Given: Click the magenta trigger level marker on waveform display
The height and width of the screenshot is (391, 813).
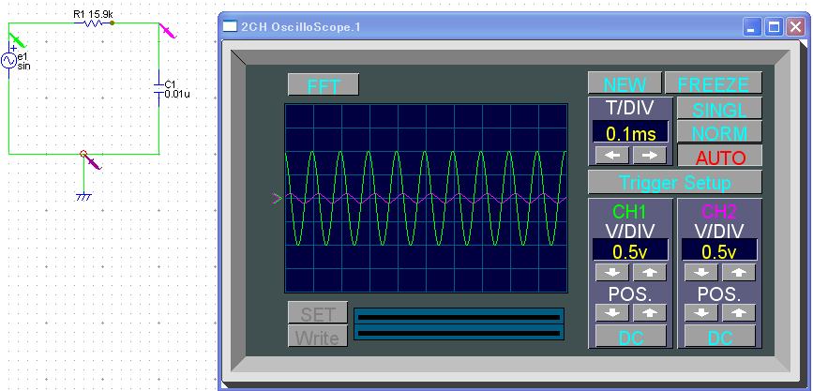Looking at the screenshot, I should pyautogui.click(x=277, y=198).
